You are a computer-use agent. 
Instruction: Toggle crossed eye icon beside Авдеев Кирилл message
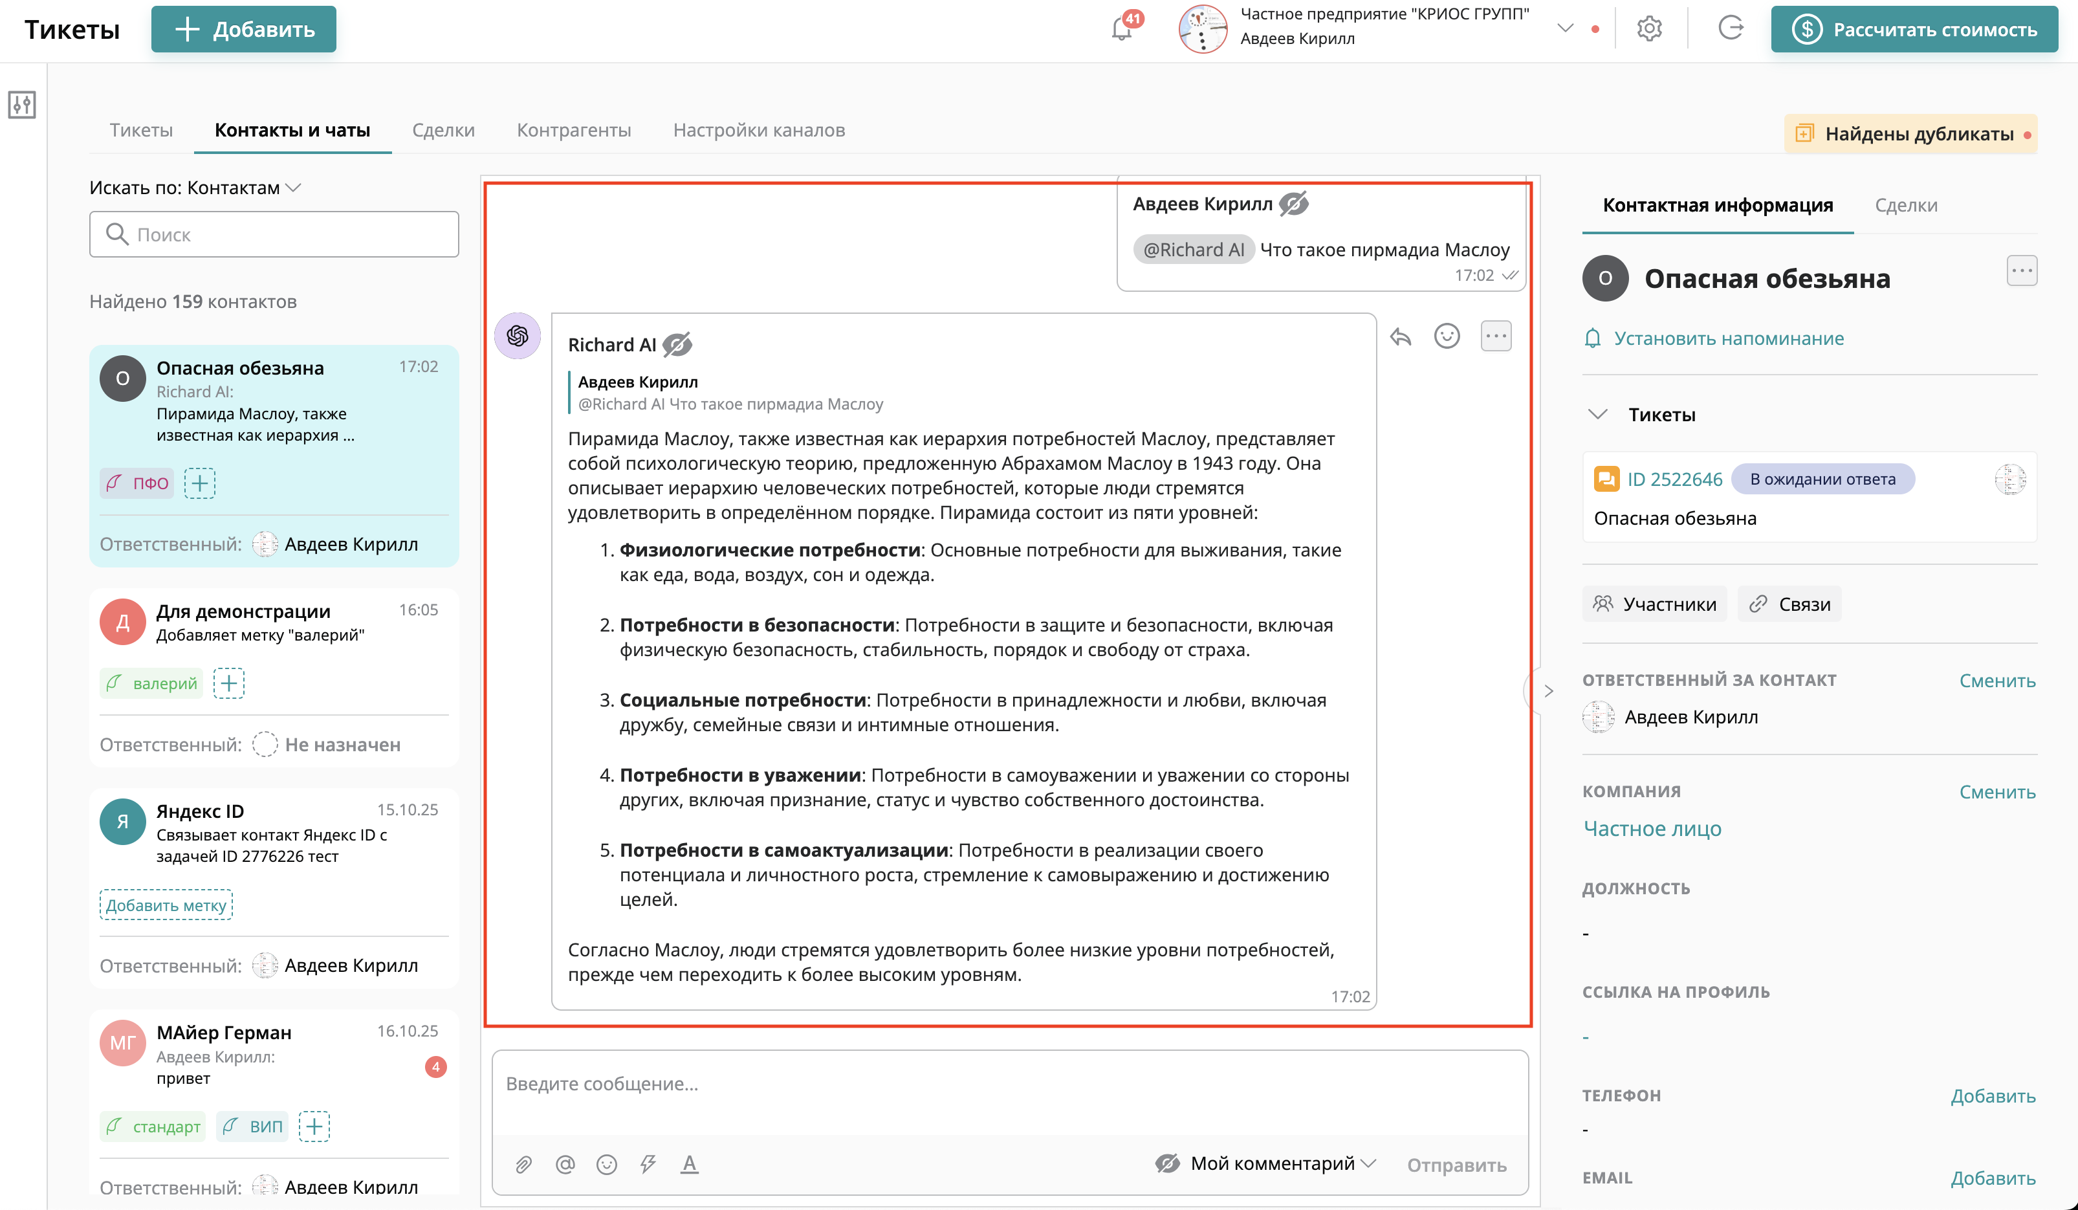click(x=1294, y=204)
